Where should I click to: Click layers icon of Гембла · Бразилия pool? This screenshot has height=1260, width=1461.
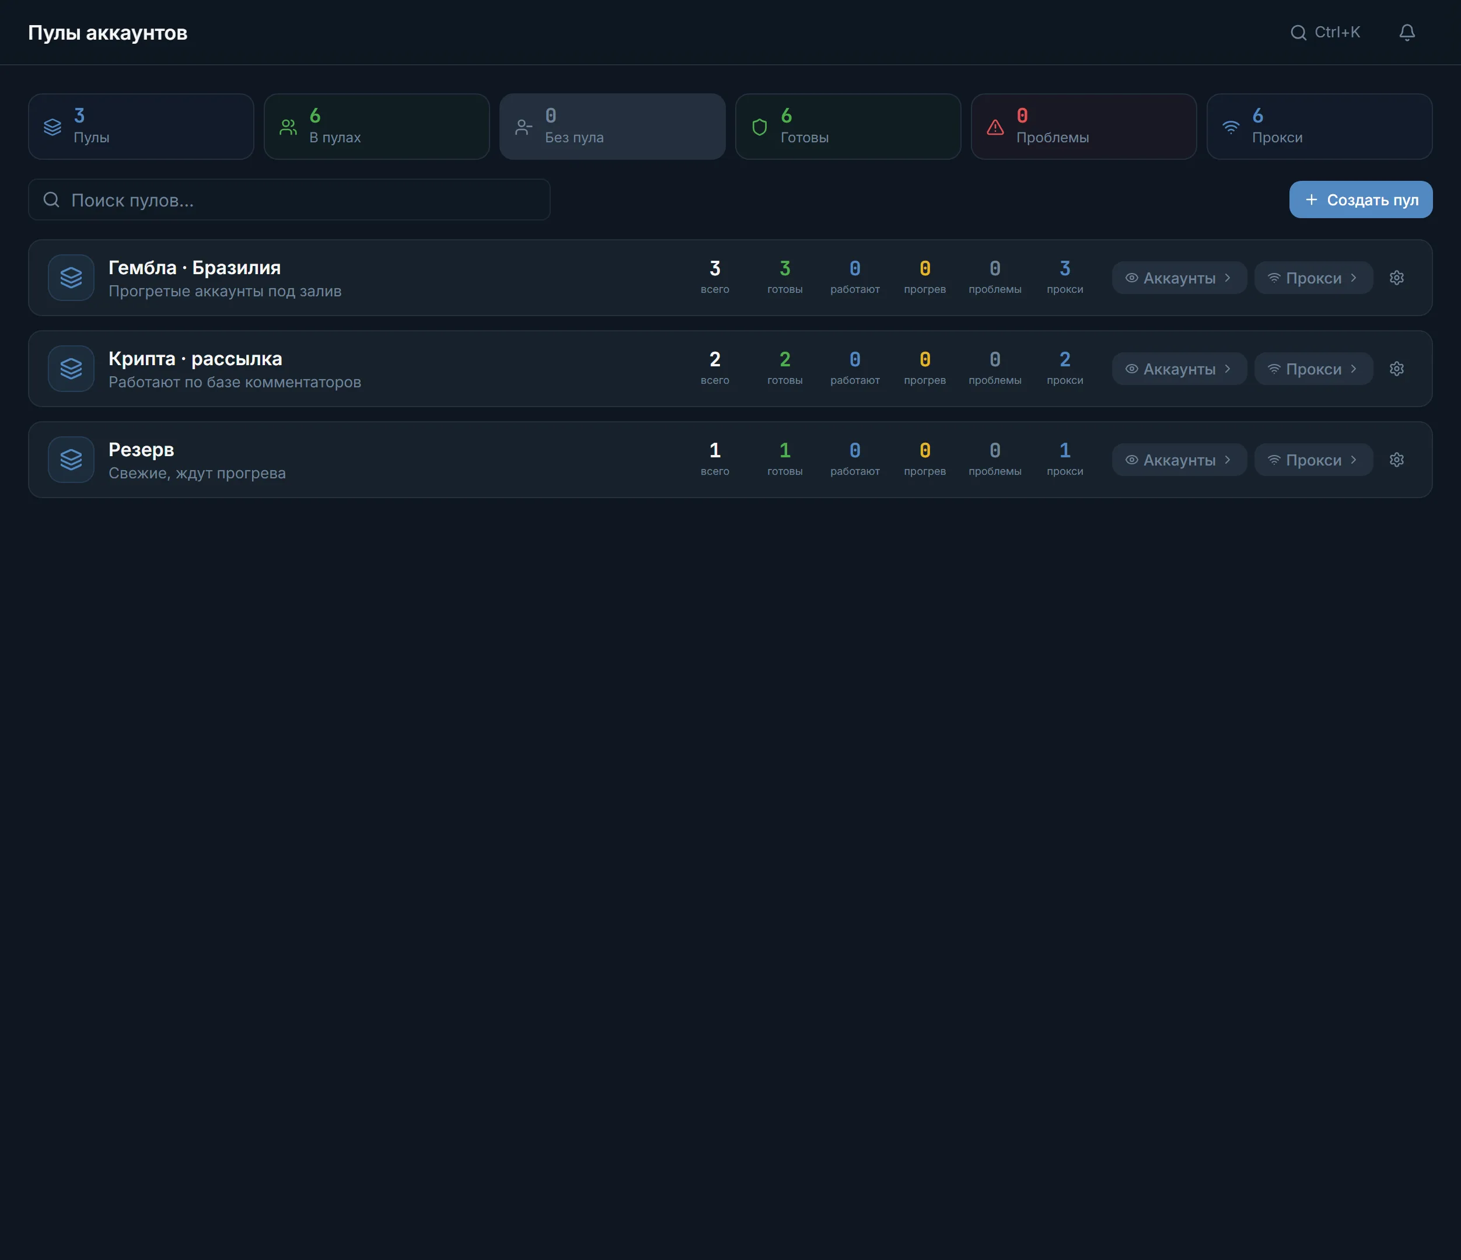pos(71,278)
